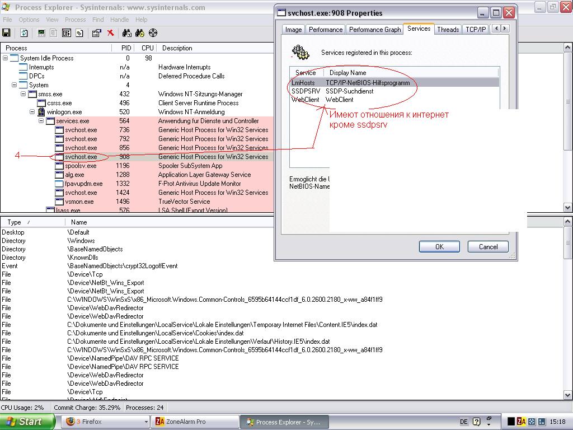Viewport: 573px width, 430px height.
Task: Click the red X Kill Process icon
Action: [x=110, y=33]
